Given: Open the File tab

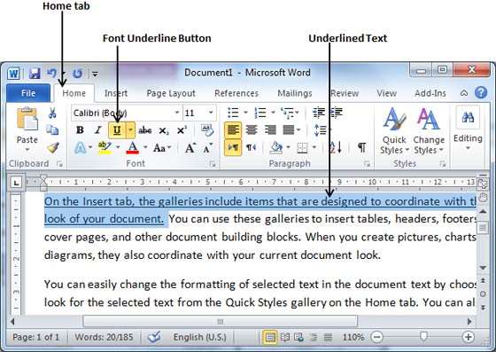Looking at the screenshot, I should tap(28, 93).
